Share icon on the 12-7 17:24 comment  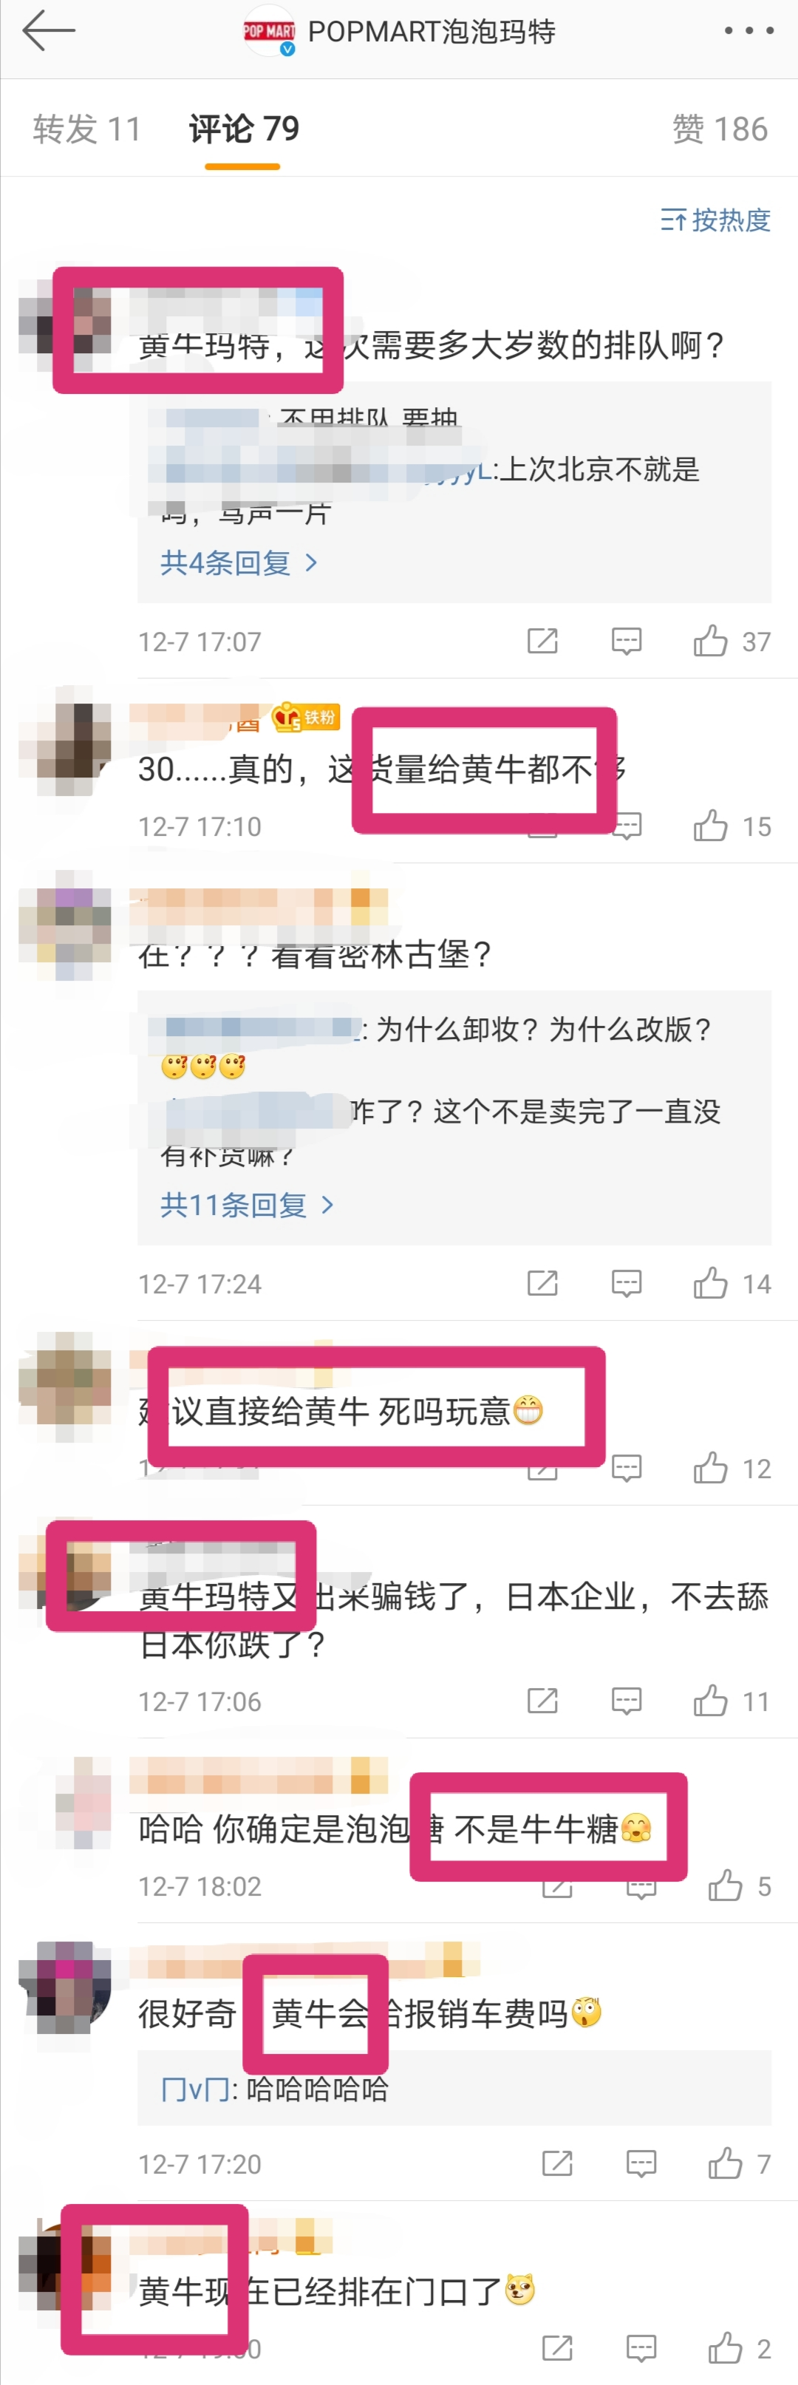pyautogui.click(x=542, y=1283)
